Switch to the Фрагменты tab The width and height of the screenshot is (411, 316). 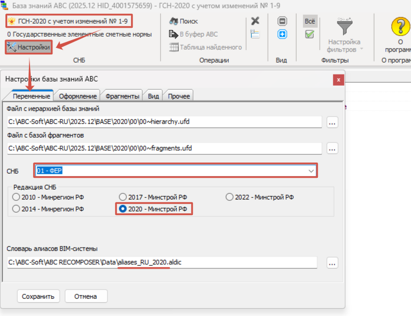pyautogui.click(x=123, y=96)
